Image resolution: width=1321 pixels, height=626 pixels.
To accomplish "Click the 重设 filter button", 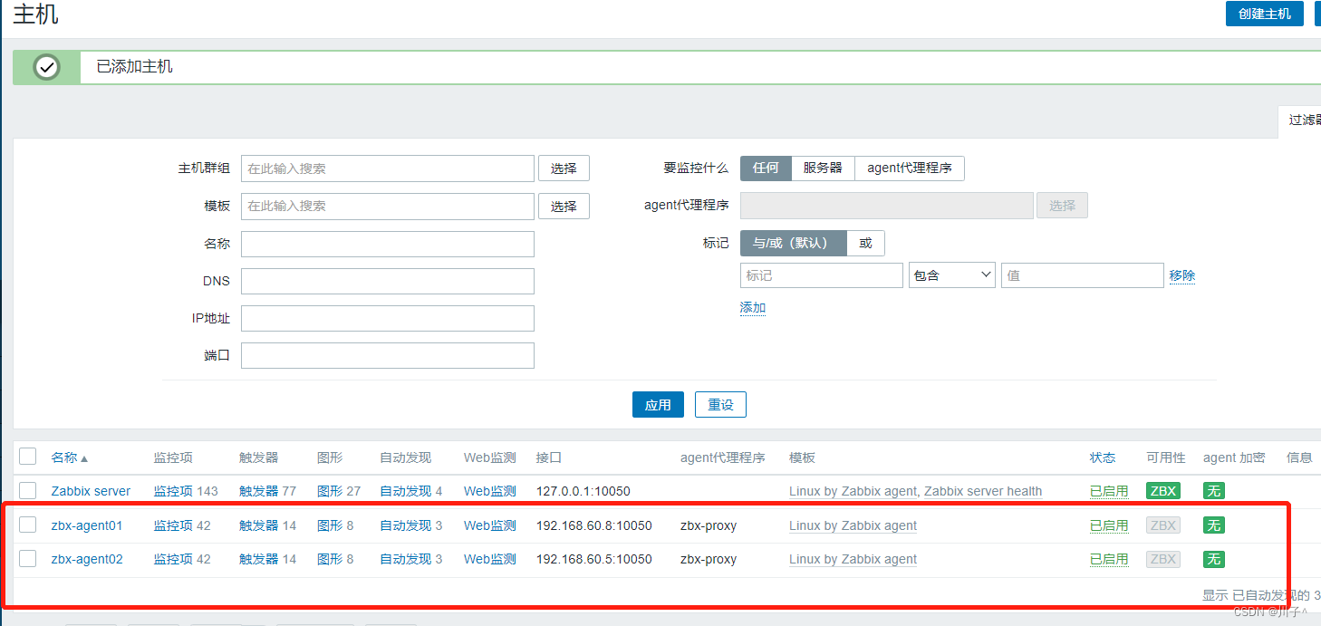I will (720, 405).
